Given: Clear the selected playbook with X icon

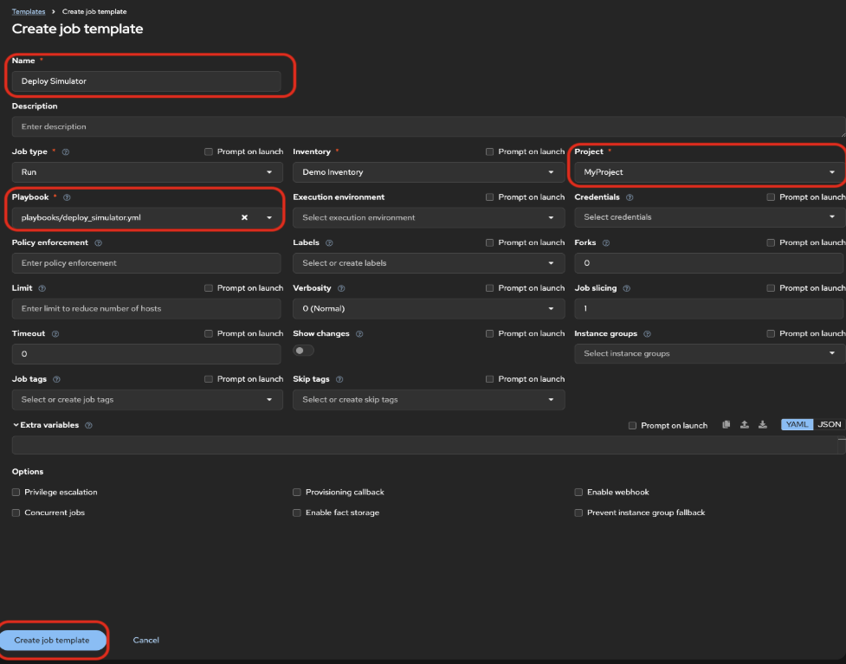Looking at the screenshot, I should click(x=244, y=217).
